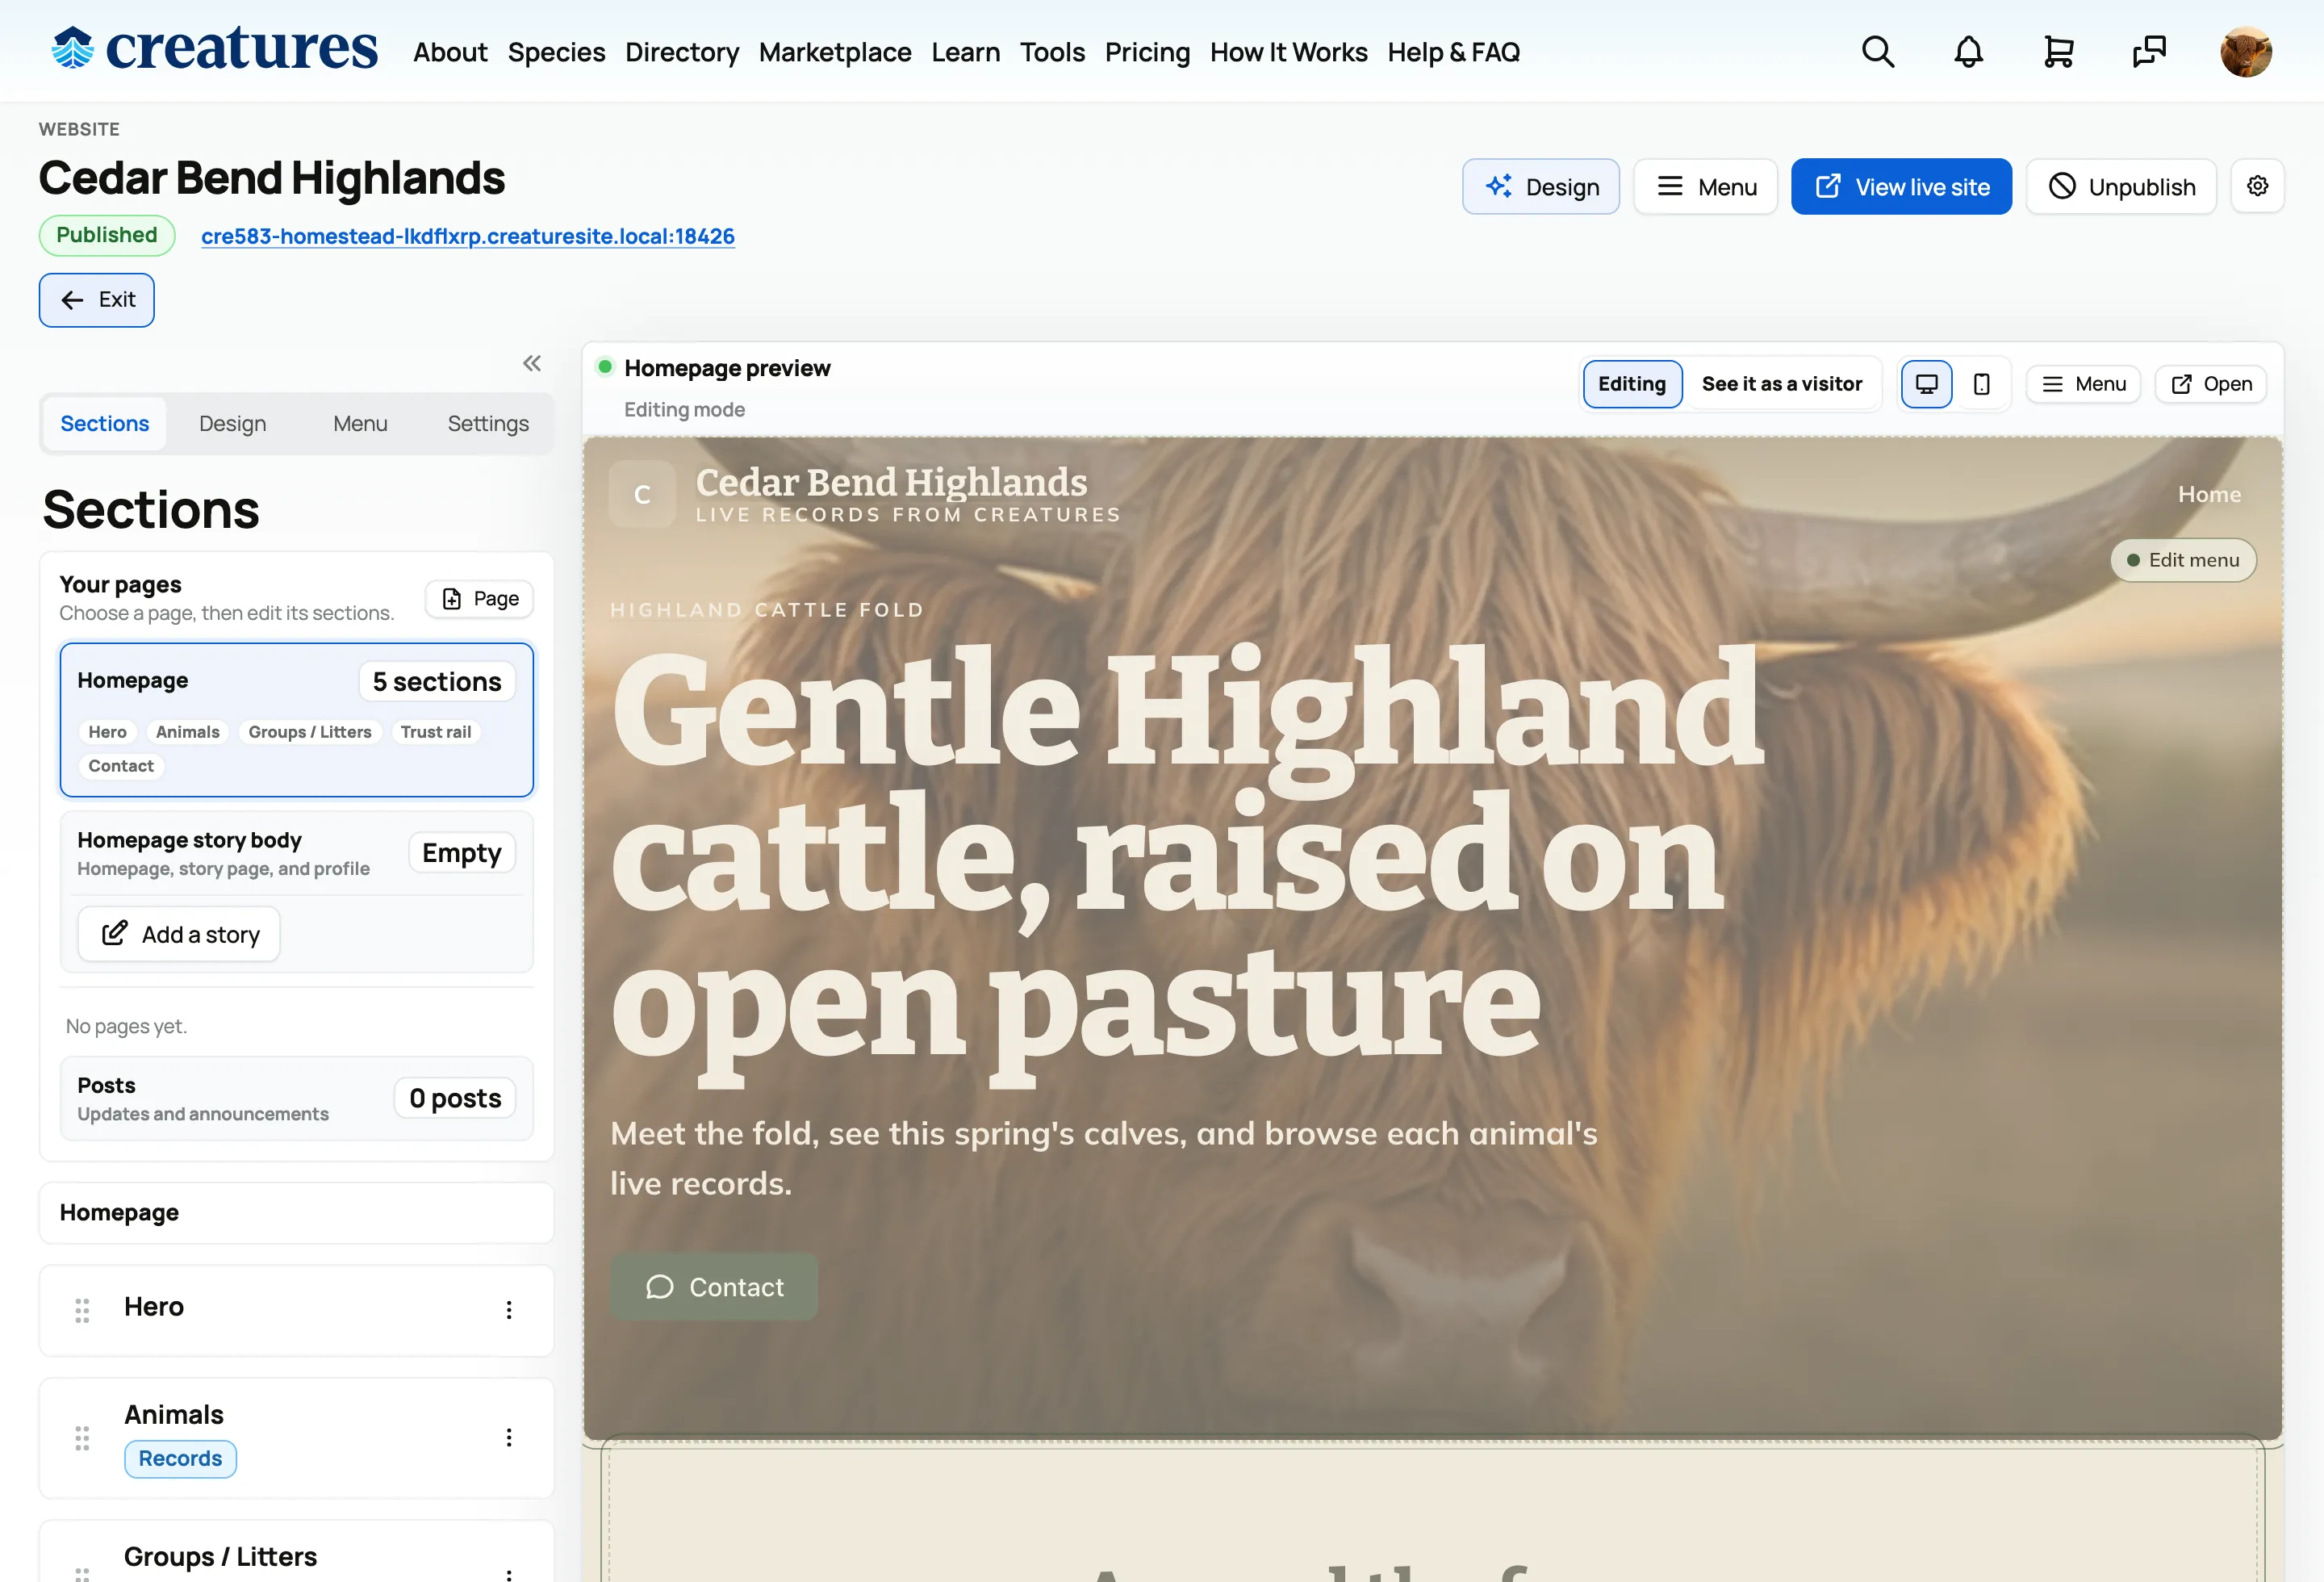Screen dimensions: 2324x1582
Task: Open the messages chat icon
Action: [x=2148, y=51]
